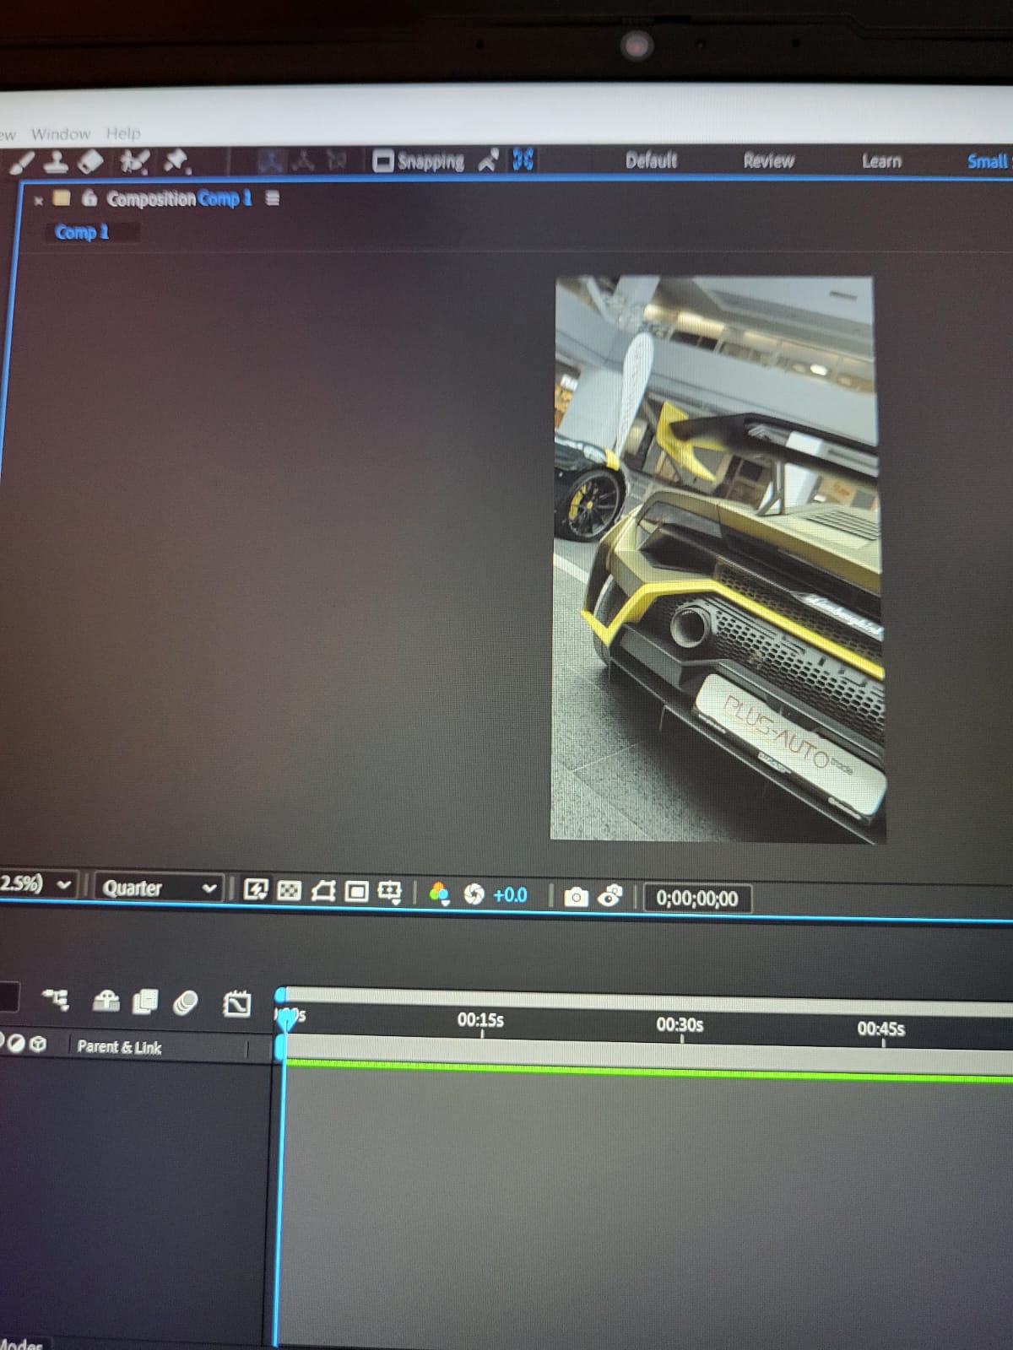Open the Composition Mini-Flowchart
1013x1350 pixels.
point(57,1001)
